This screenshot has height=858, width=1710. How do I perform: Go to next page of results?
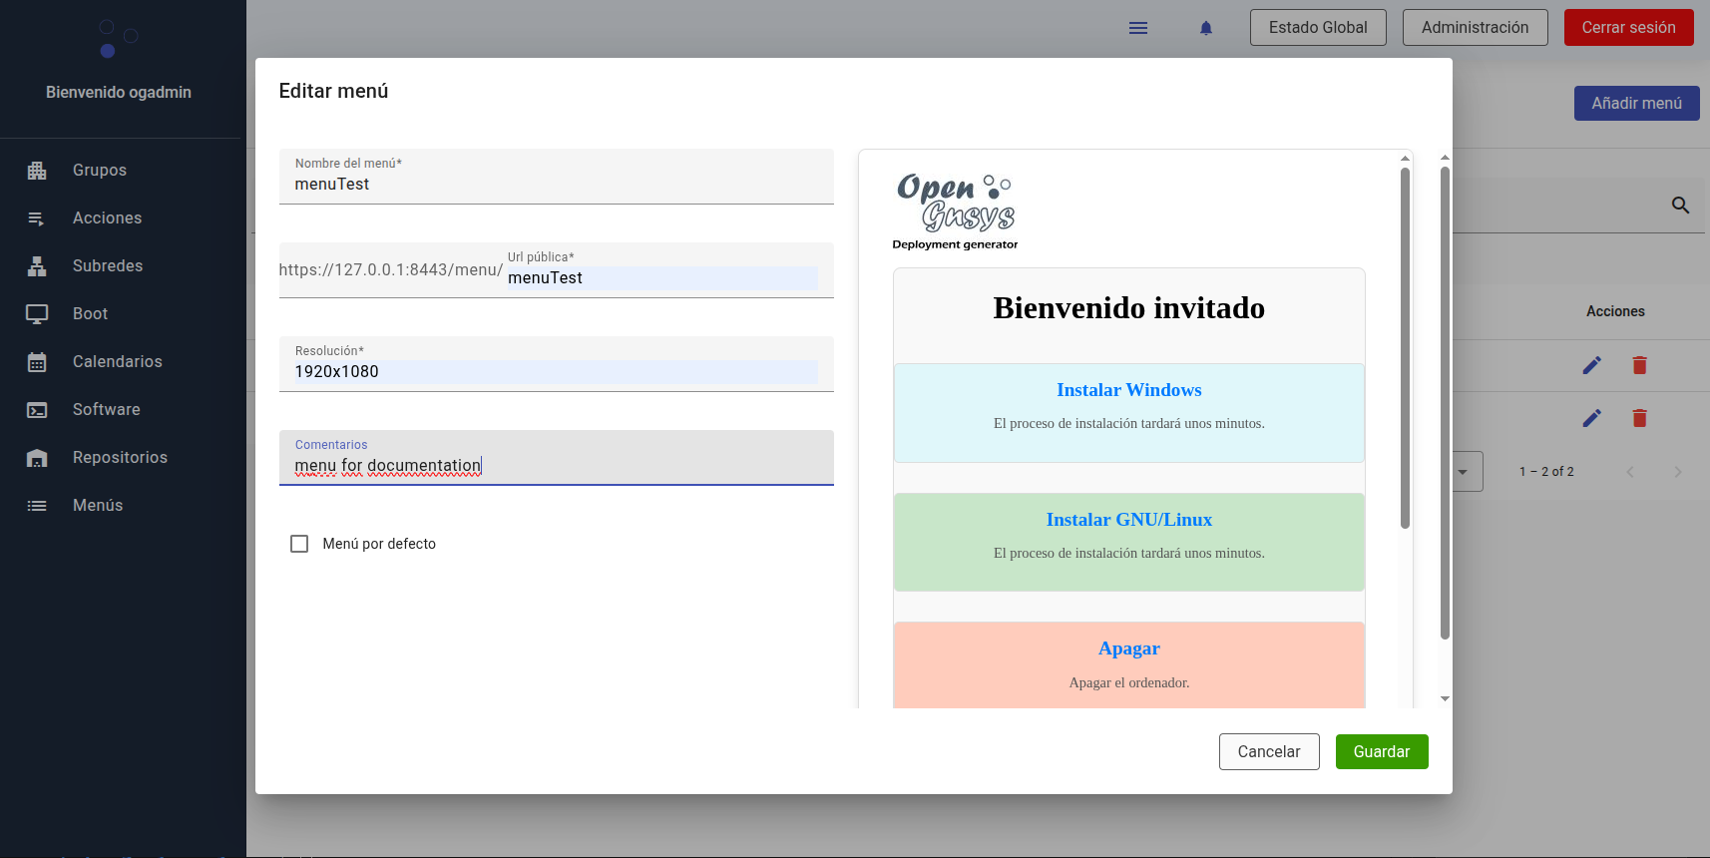[x=1677, y=472]
